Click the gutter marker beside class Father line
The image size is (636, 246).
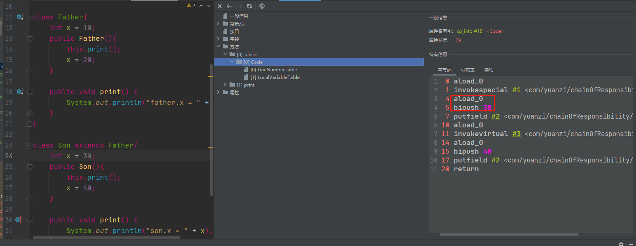point(20,17)
